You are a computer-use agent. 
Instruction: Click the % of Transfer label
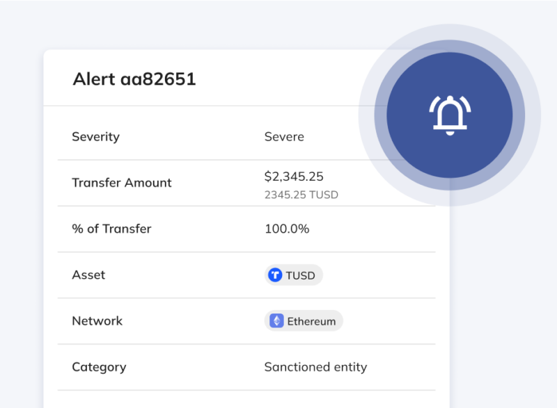(112, 229)
